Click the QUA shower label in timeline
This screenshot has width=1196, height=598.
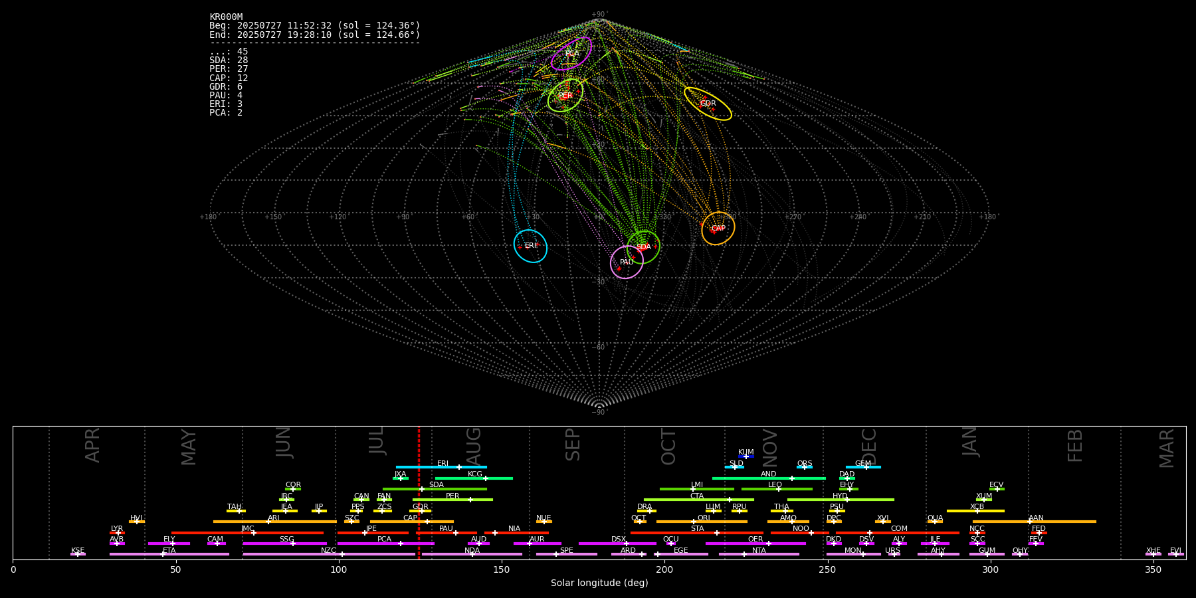click(x=936, y=518)
